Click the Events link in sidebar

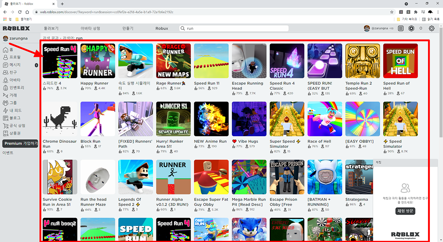(8, 153)
